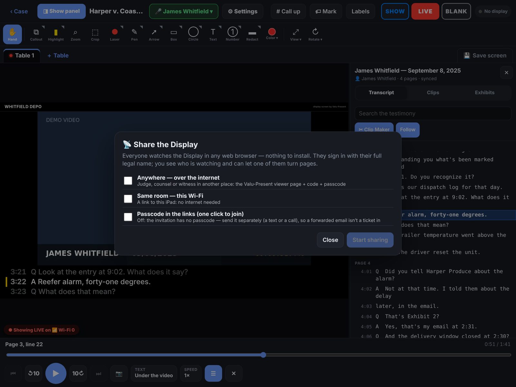516x387 pixels.
Task: Rewind 10 seconds
Action: click(x=34, y=373)
